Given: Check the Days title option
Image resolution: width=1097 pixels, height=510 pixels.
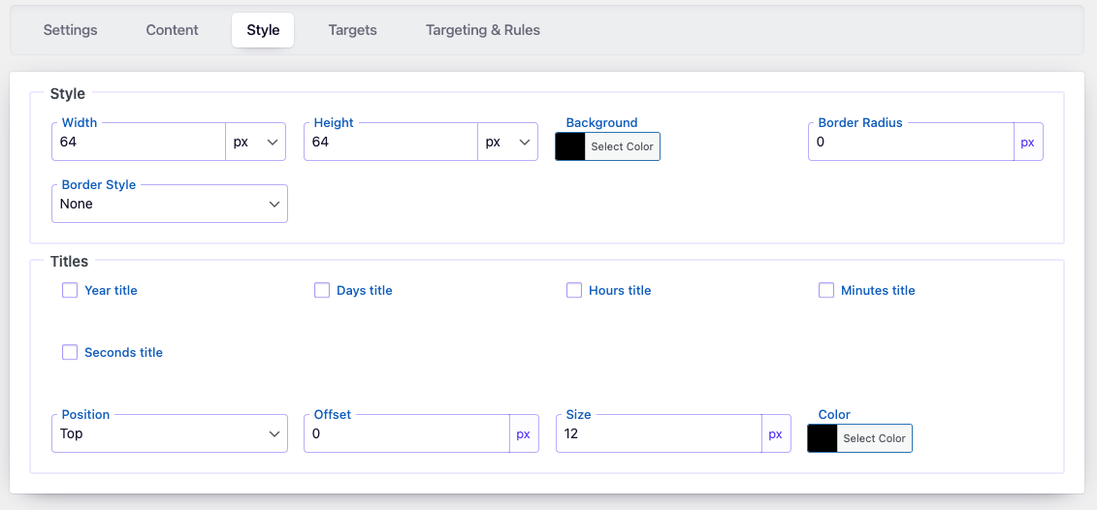Looking at the screenshot, I should point(322,290).
